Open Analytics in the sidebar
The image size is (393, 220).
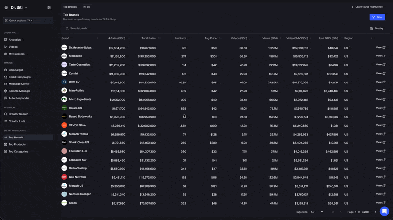pos(15,40)
